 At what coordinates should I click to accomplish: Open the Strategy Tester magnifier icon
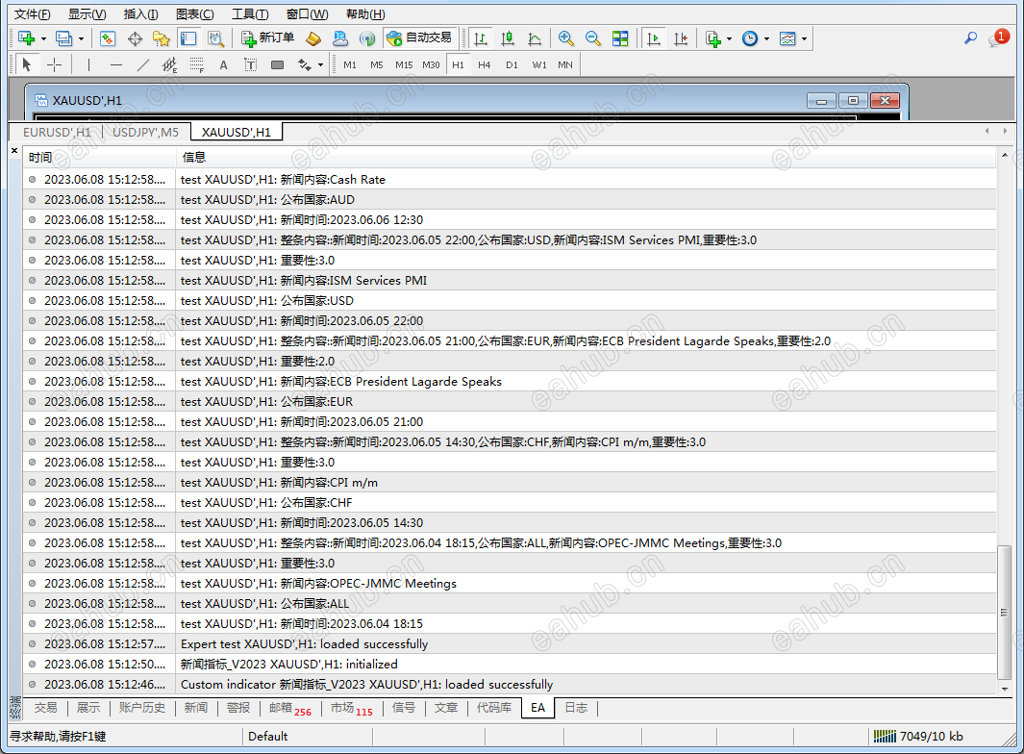click(x=215, y=38)
